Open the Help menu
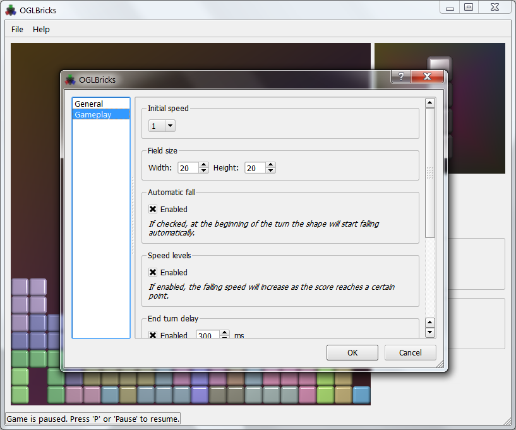 point(41,29)
